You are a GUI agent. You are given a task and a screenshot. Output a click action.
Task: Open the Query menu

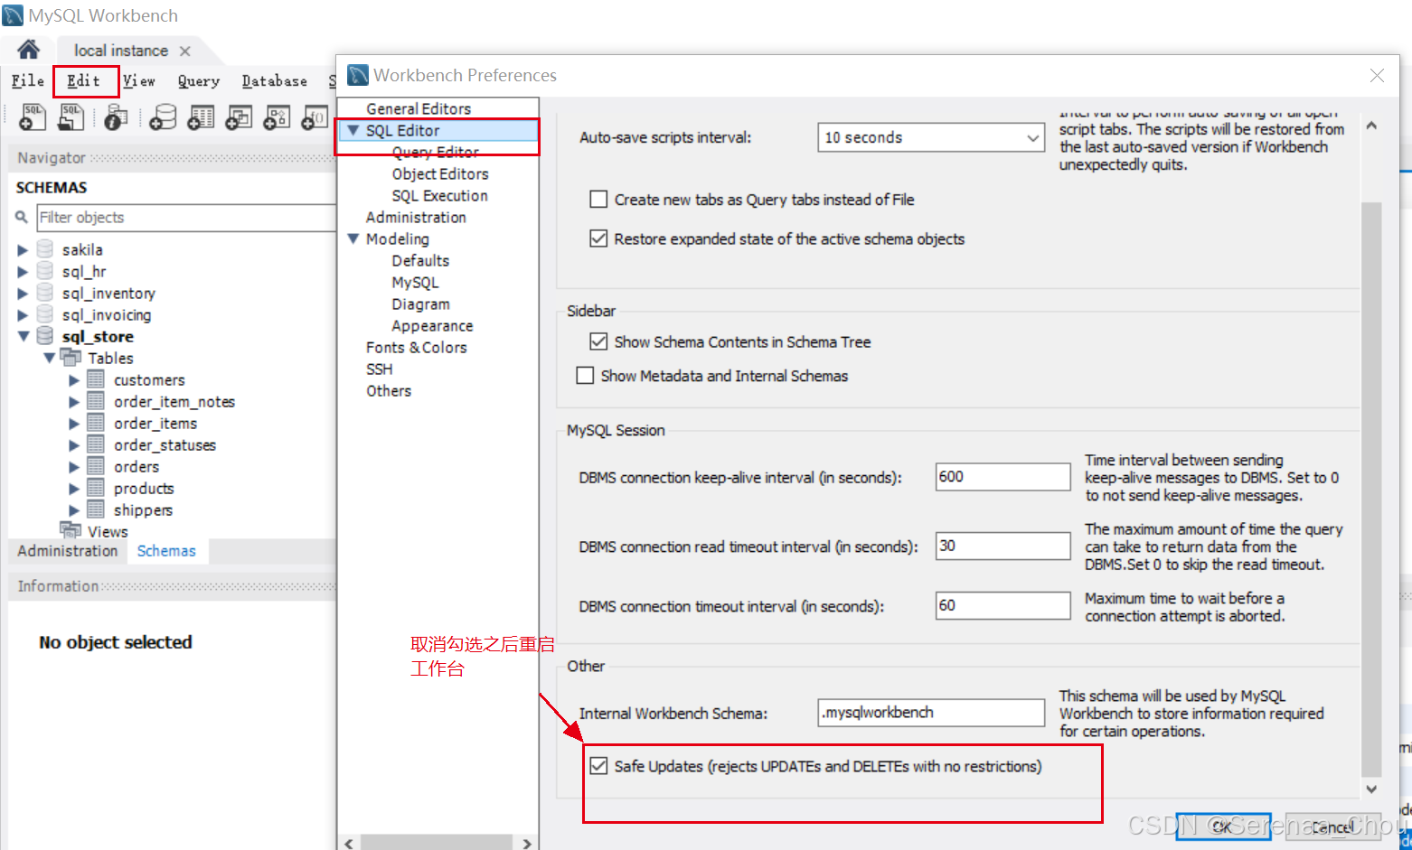[198, 80]
